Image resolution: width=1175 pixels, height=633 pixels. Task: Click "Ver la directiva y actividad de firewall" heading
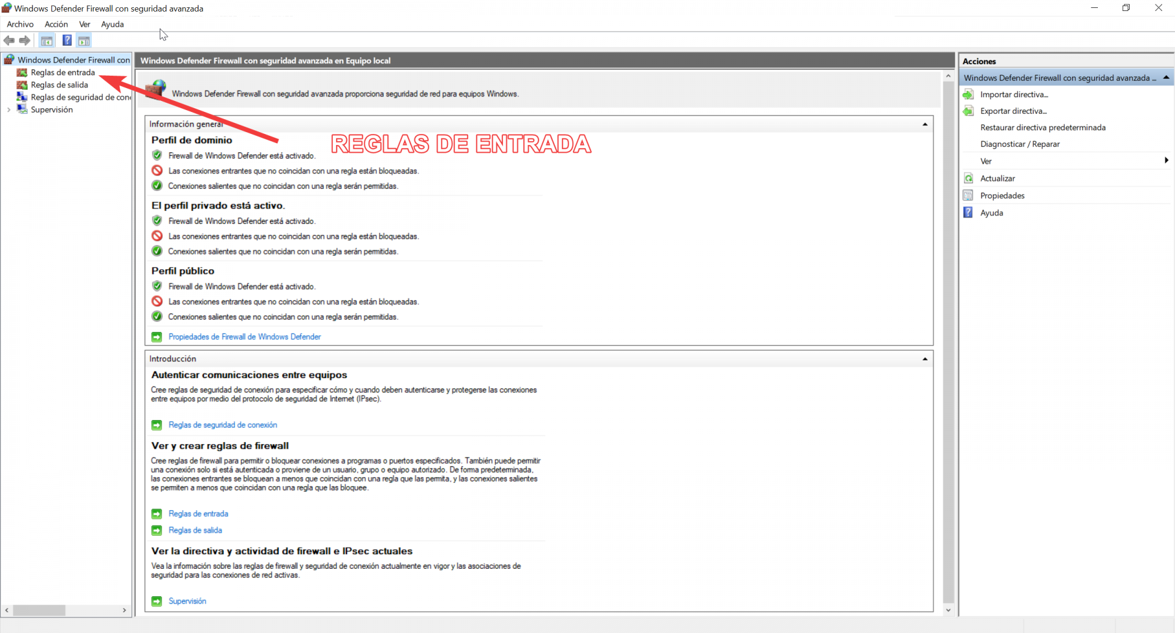282,551
